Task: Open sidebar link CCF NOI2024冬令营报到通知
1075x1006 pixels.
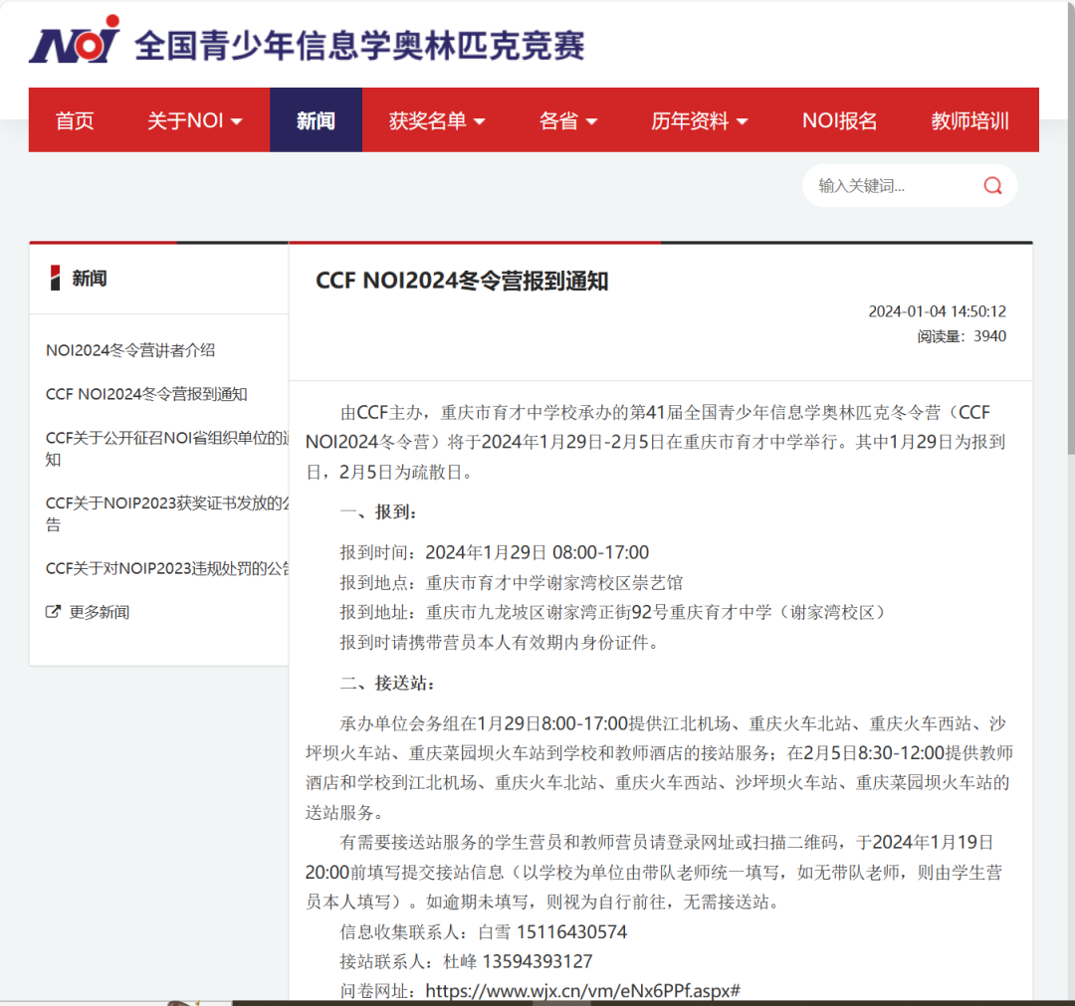Action: [146, 394]
